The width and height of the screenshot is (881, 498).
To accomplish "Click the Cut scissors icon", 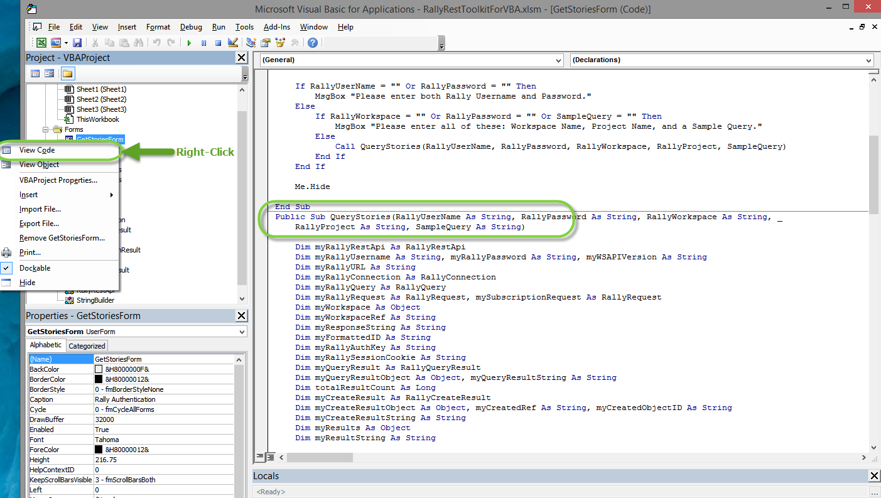I will coord(95,43).
